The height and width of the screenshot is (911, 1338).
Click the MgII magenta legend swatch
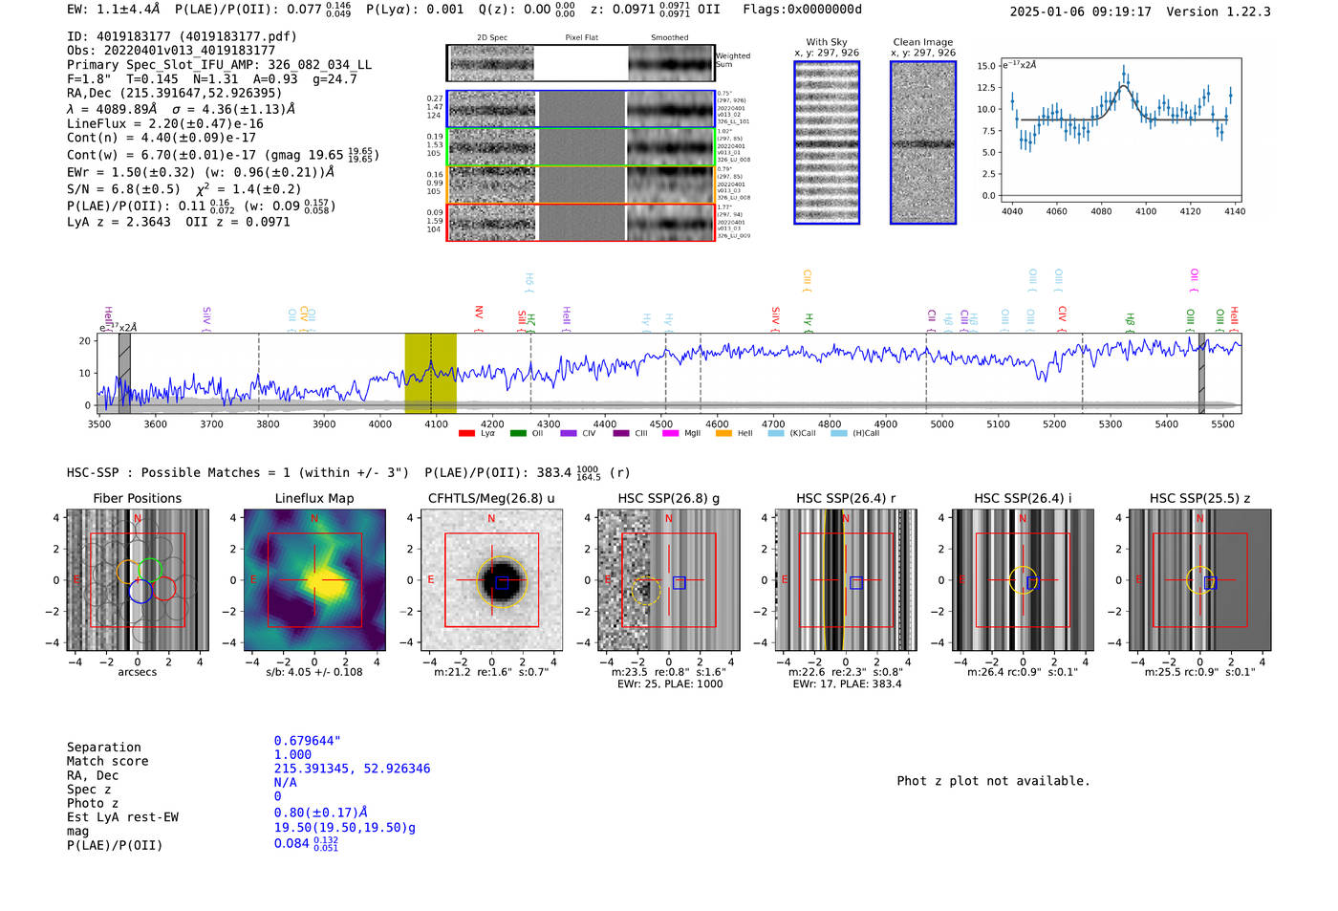coord(670,433)
